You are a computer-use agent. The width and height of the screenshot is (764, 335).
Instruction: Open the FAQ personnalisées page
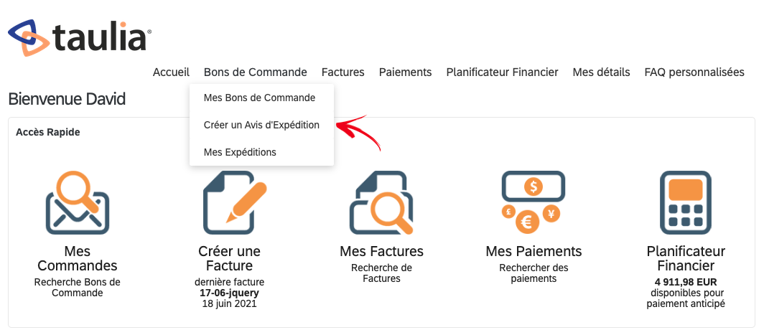pyautogui.click(x=694, y=72)
